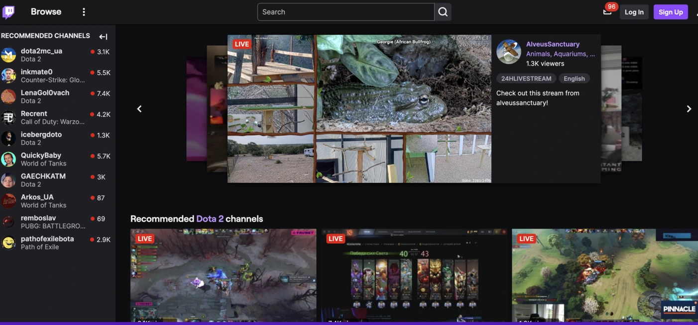Viewport: 698px width, 325px height.
Task: Click RECOMMENDED CHANNELS sidebar heading
Action: [45, 36]
